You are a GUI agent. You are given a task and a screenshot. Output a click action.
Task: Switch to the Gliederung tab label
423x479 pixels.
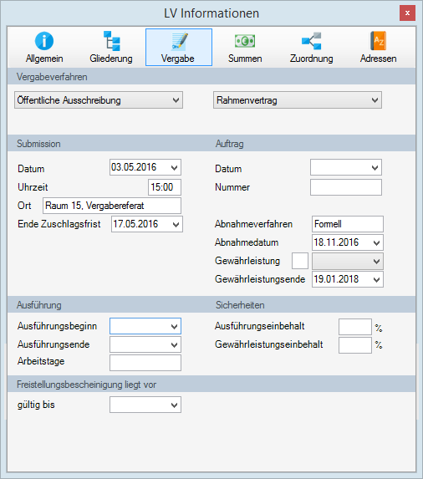point(111,59)
